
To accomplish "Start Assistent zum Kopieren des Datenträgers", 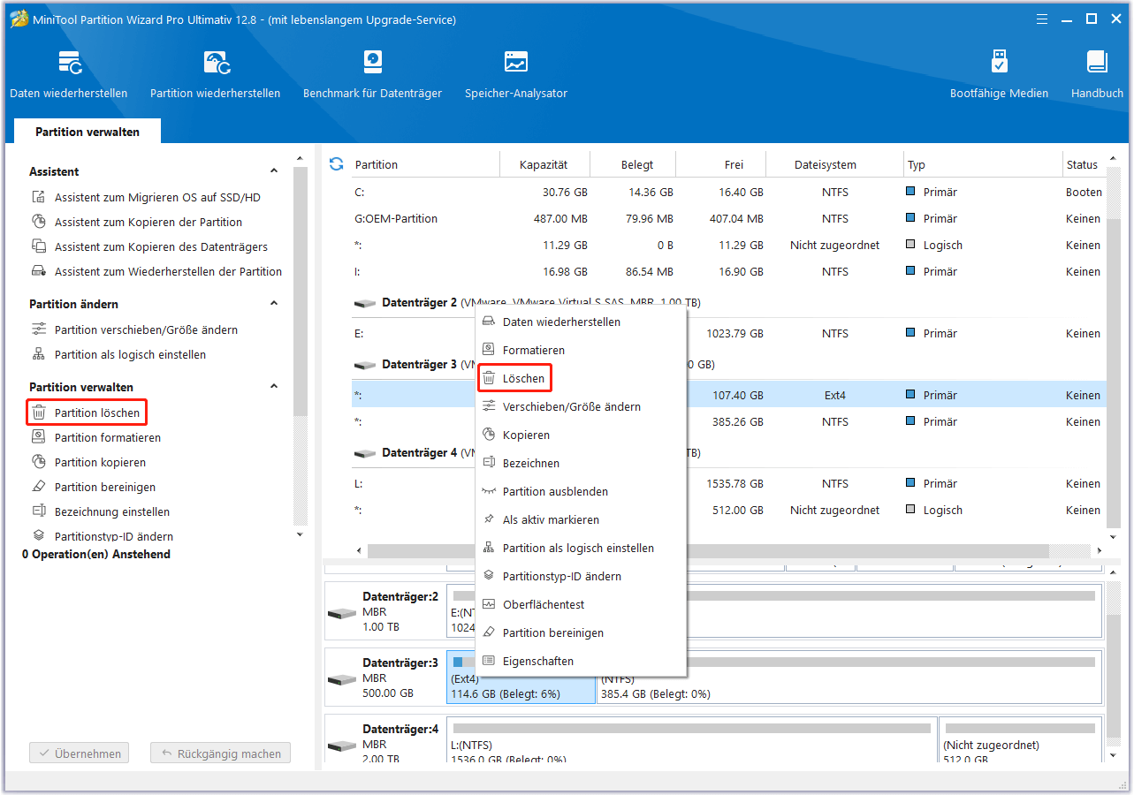I will pos(150,247).
